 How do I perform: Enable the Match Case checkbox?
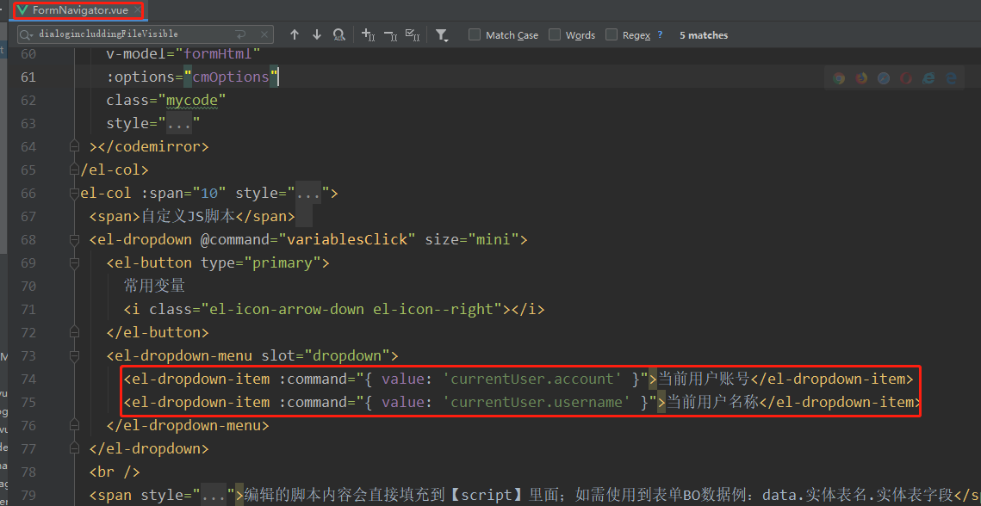pos(475,35)
